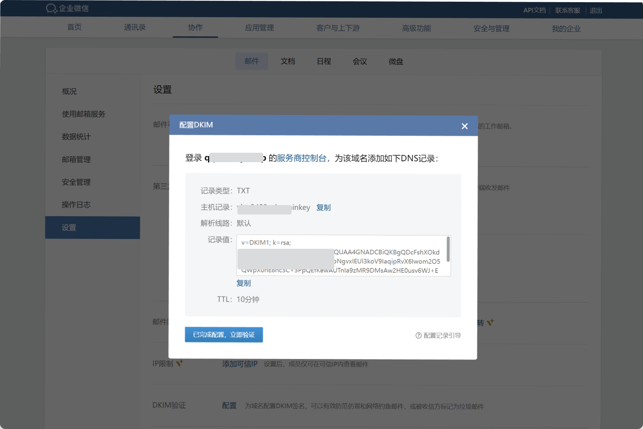
Task: Open the 通讯录 section
Action: 134,27
